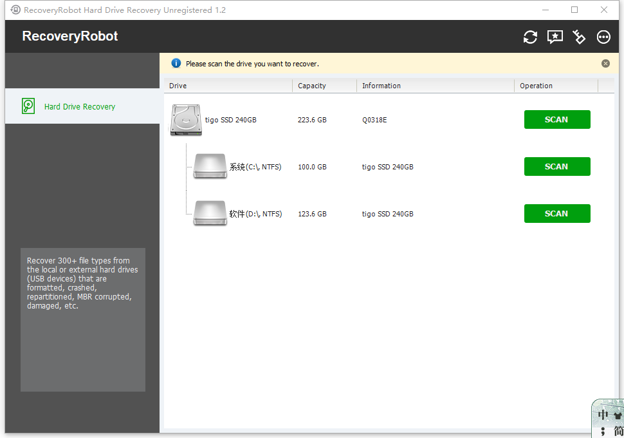Open the feedback star speech-bubble icon

555,37
